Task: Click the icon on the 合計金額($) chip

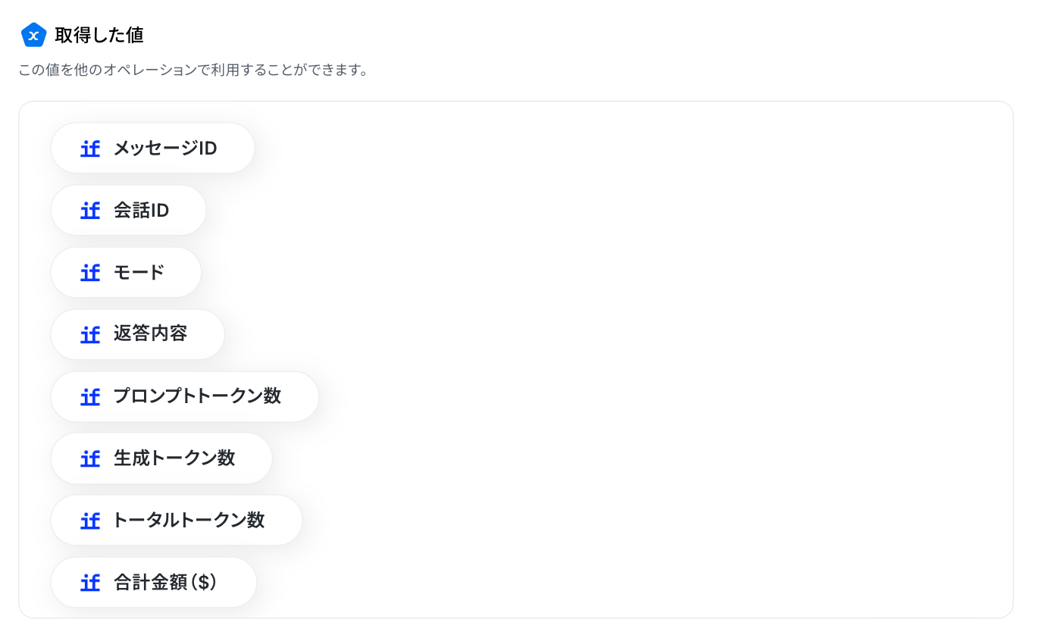Action: 90,583
